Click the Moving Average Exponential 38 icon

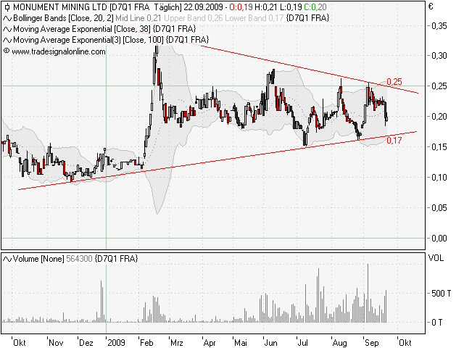coord(7,28)
